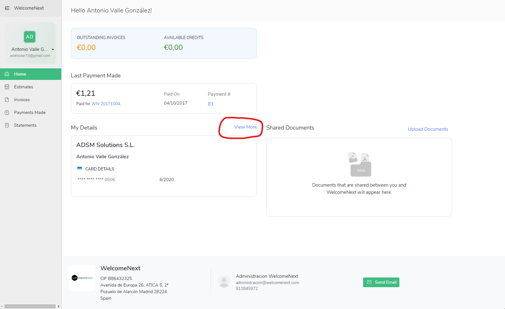Click adelsolar73@gmail.com in the sidebar

click(30, 56)
